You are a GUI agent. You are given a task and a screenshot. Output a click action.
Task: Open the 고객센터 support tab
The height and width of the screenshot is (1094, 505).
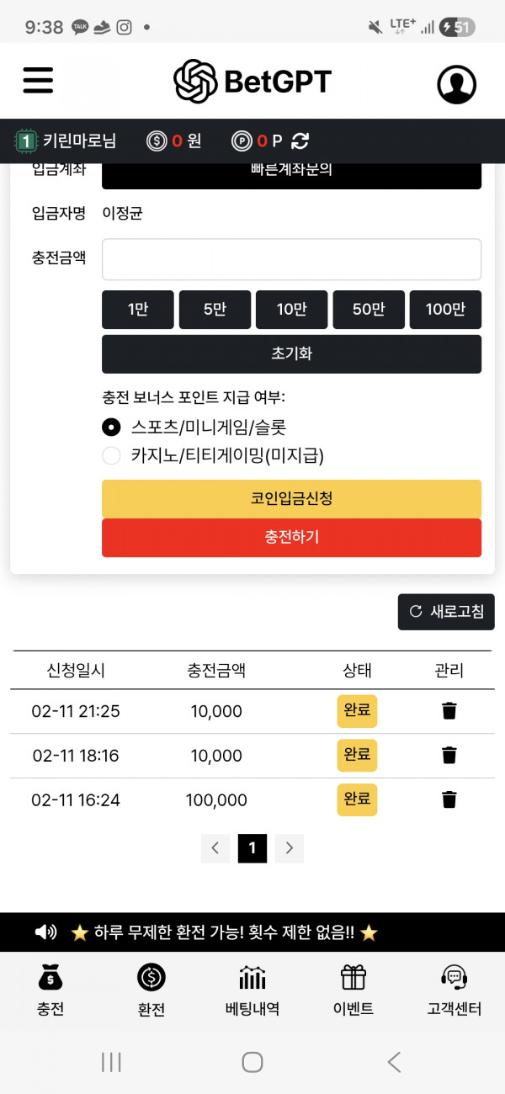pos(454,990)
